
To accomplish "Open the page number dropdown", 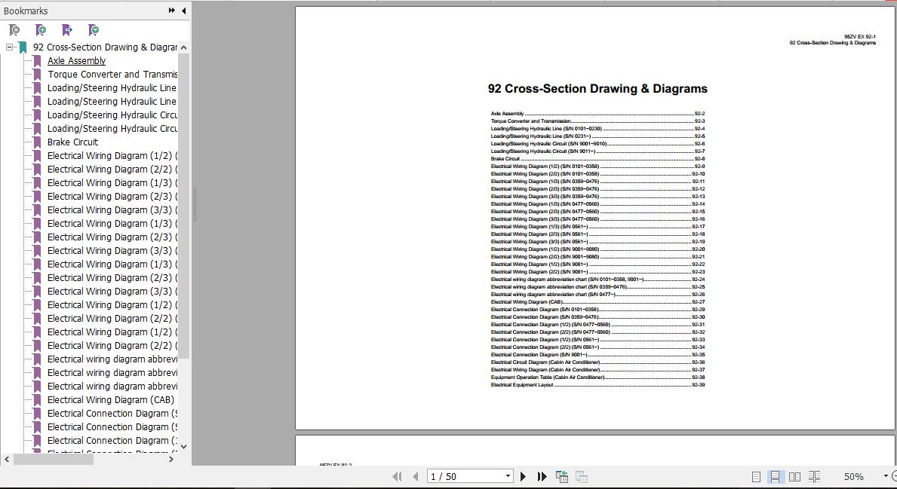I will [x=508, y=476].
